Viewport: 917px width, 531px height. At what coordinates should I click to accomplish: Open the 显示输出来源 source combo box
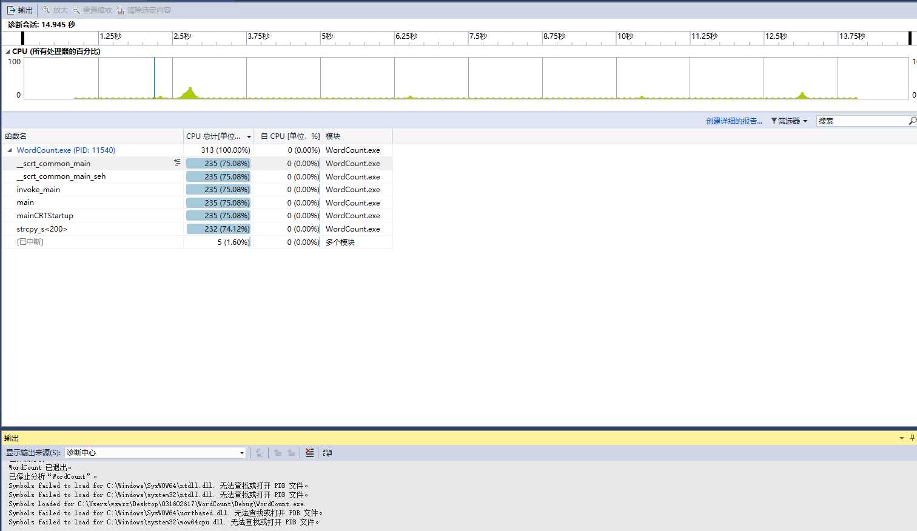click(155, 453)
